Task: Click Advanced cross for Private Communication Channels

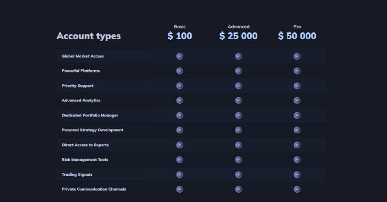Action: 238,189
